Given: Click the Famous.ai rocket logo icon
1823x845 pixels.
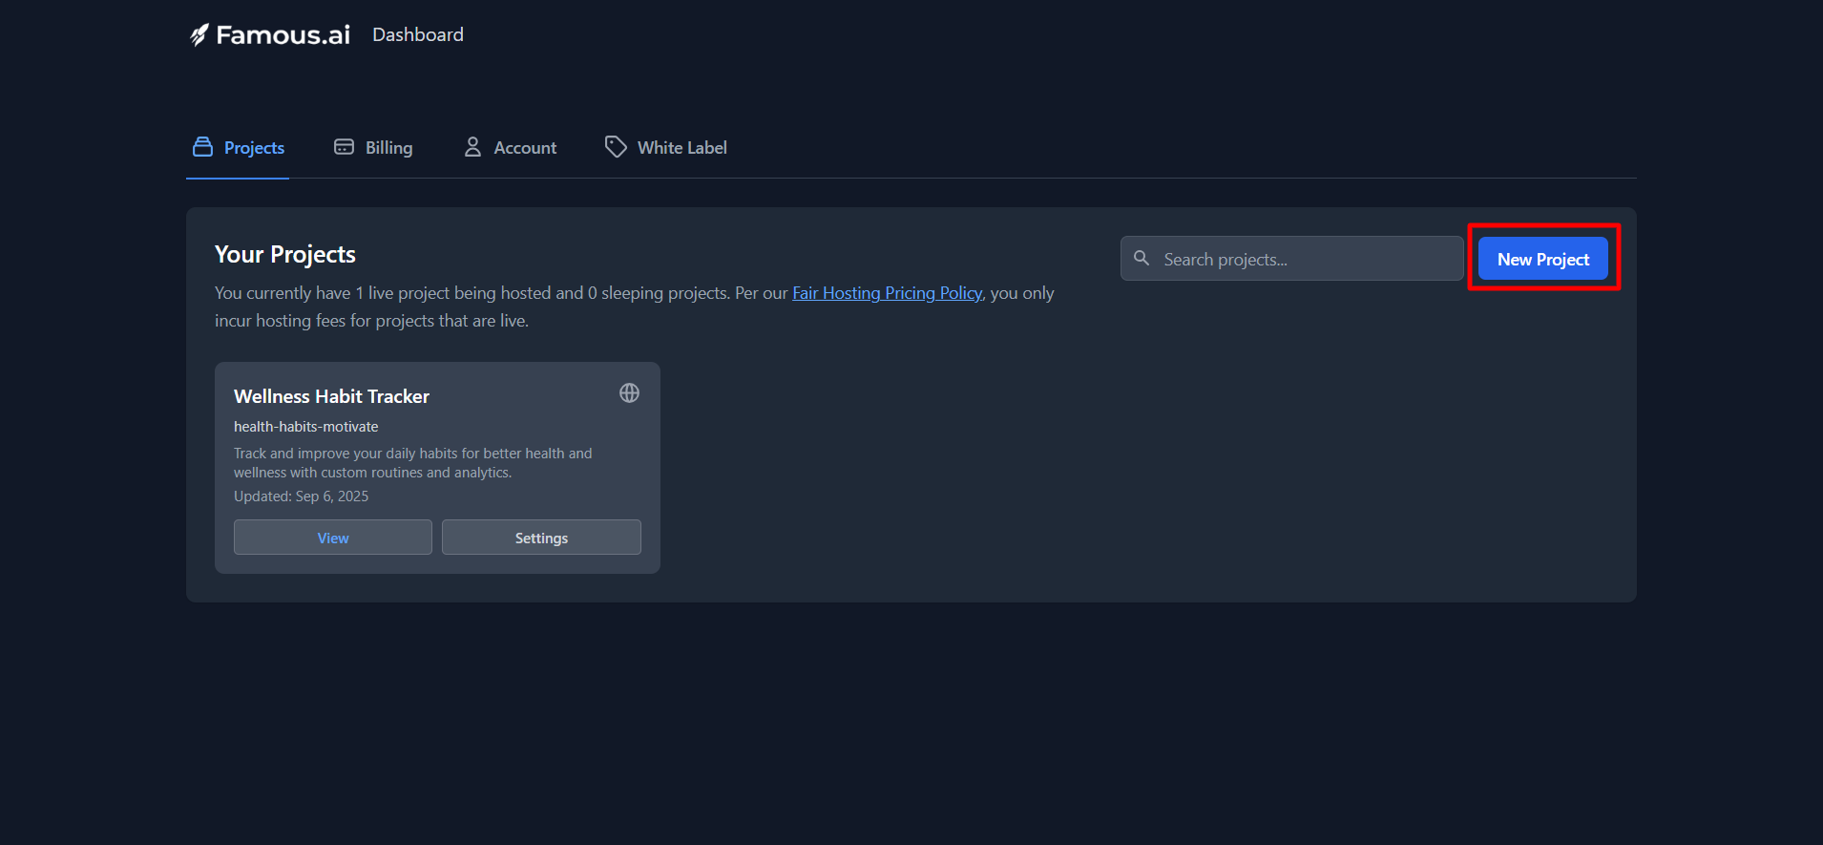Looking at the screenshot, I should (199, 35).
